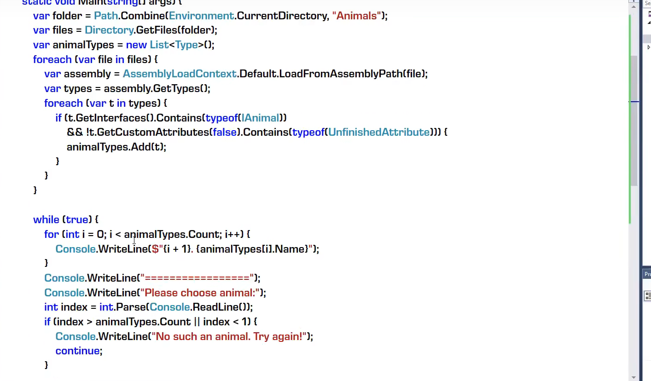
Task: Click the Parse method after int
Action: tap(130, 307)
